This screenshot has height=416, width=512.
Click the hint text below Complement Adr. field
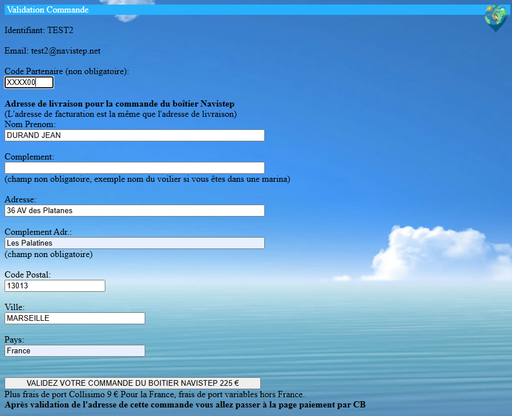point(48,254)
